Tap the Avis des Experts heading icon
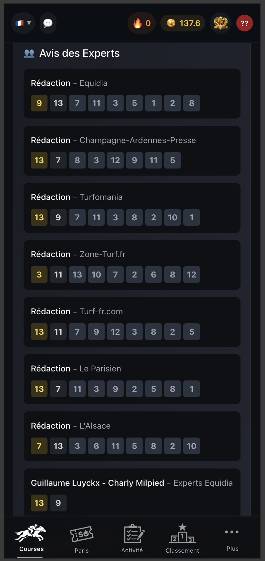The image size is (265, 561). tap(29, 53)
